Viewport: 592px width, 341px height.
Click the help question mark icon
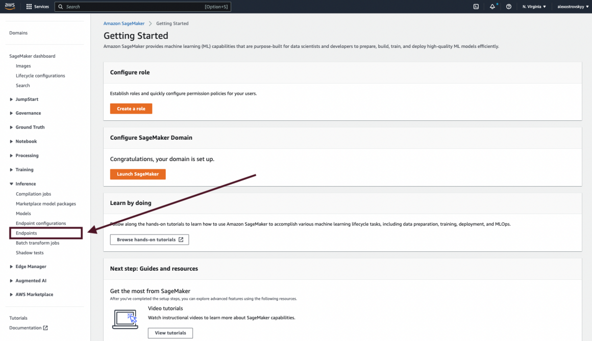[508, 7]
